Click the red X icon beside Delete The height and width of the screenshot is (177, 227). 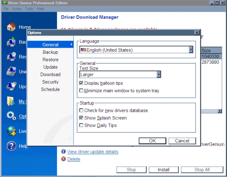[x=63, y=159]
